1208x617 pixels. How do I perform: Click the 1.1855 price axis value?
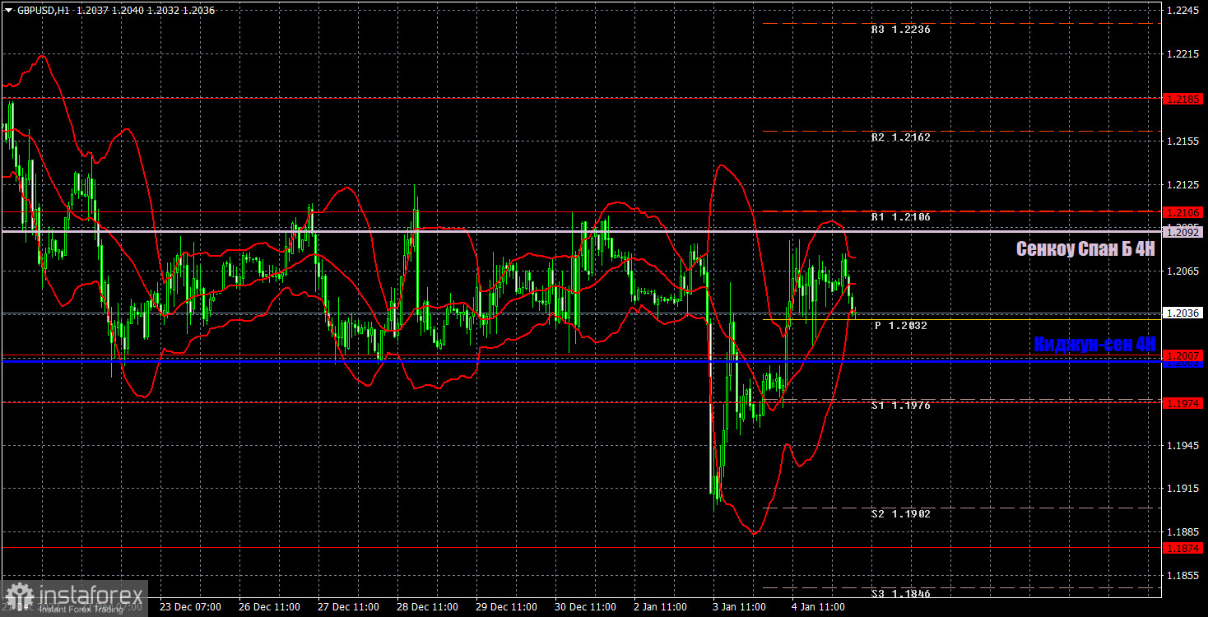[1183, 575]
